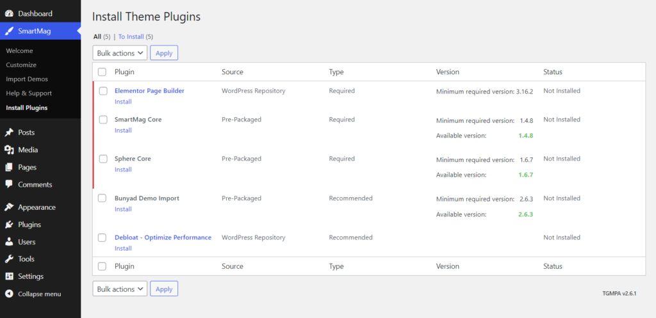Click the green 2.6.3 available version
Viewport: 656px width, 318px height.
(527, 214)
